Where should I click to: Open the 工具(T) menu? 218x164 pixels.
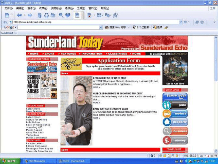click(81, 8)
